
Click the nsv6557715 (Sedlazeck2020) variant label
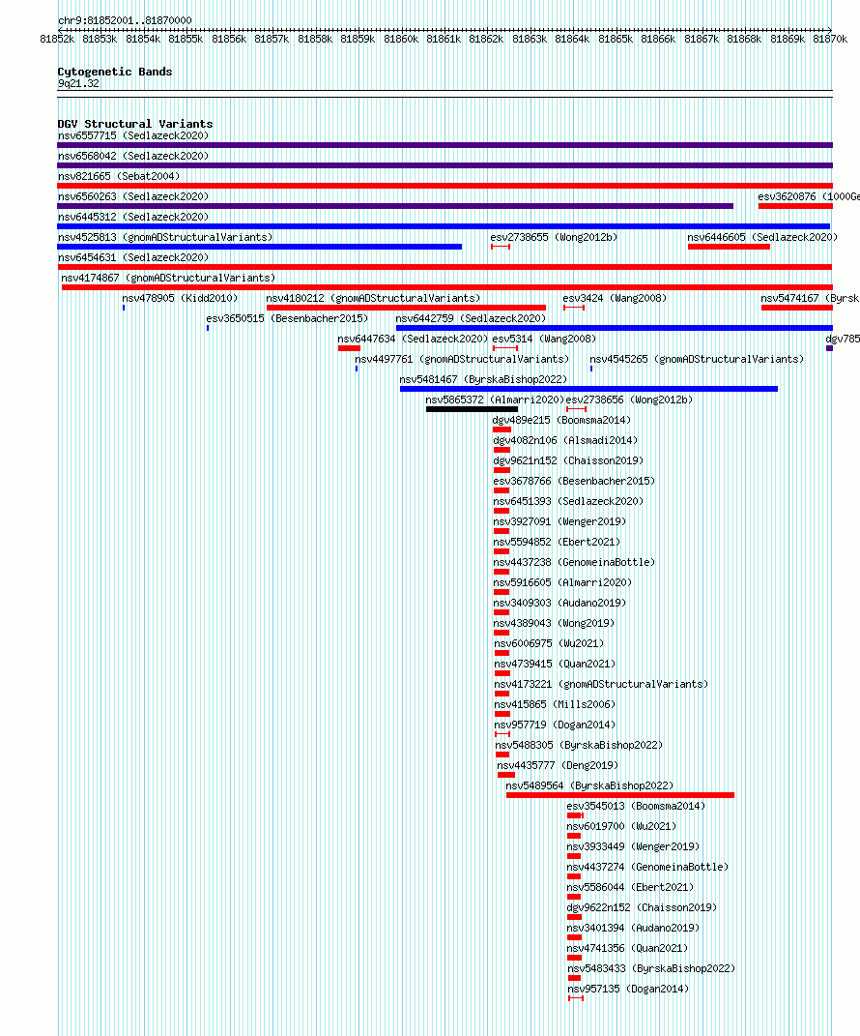pyautogui.click(x=133, y=135)
